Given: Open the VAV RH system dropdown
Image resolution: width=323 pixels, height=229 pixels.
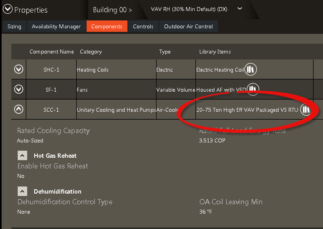Looking at the screenshot, I should pos(240,9).
